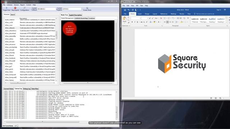Viewport: 230px width, 129px height.
Task: Click Align Left in Word ribbon
Action: tap(165, 22)
